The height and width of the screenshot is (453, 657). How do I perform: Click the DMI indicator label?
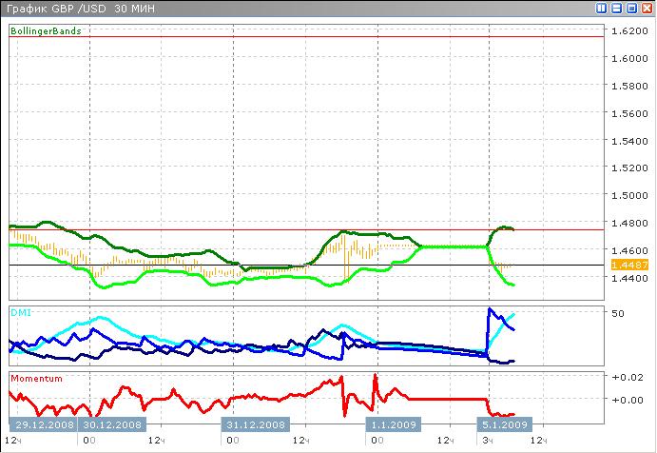[x=19, y=312]
